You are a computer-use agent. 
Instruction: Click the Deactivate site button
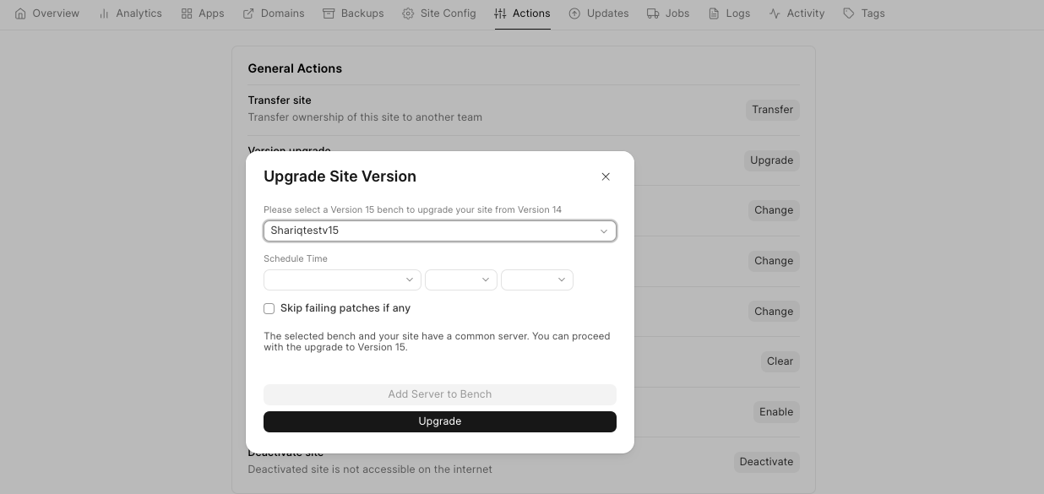tap(766, 462)
